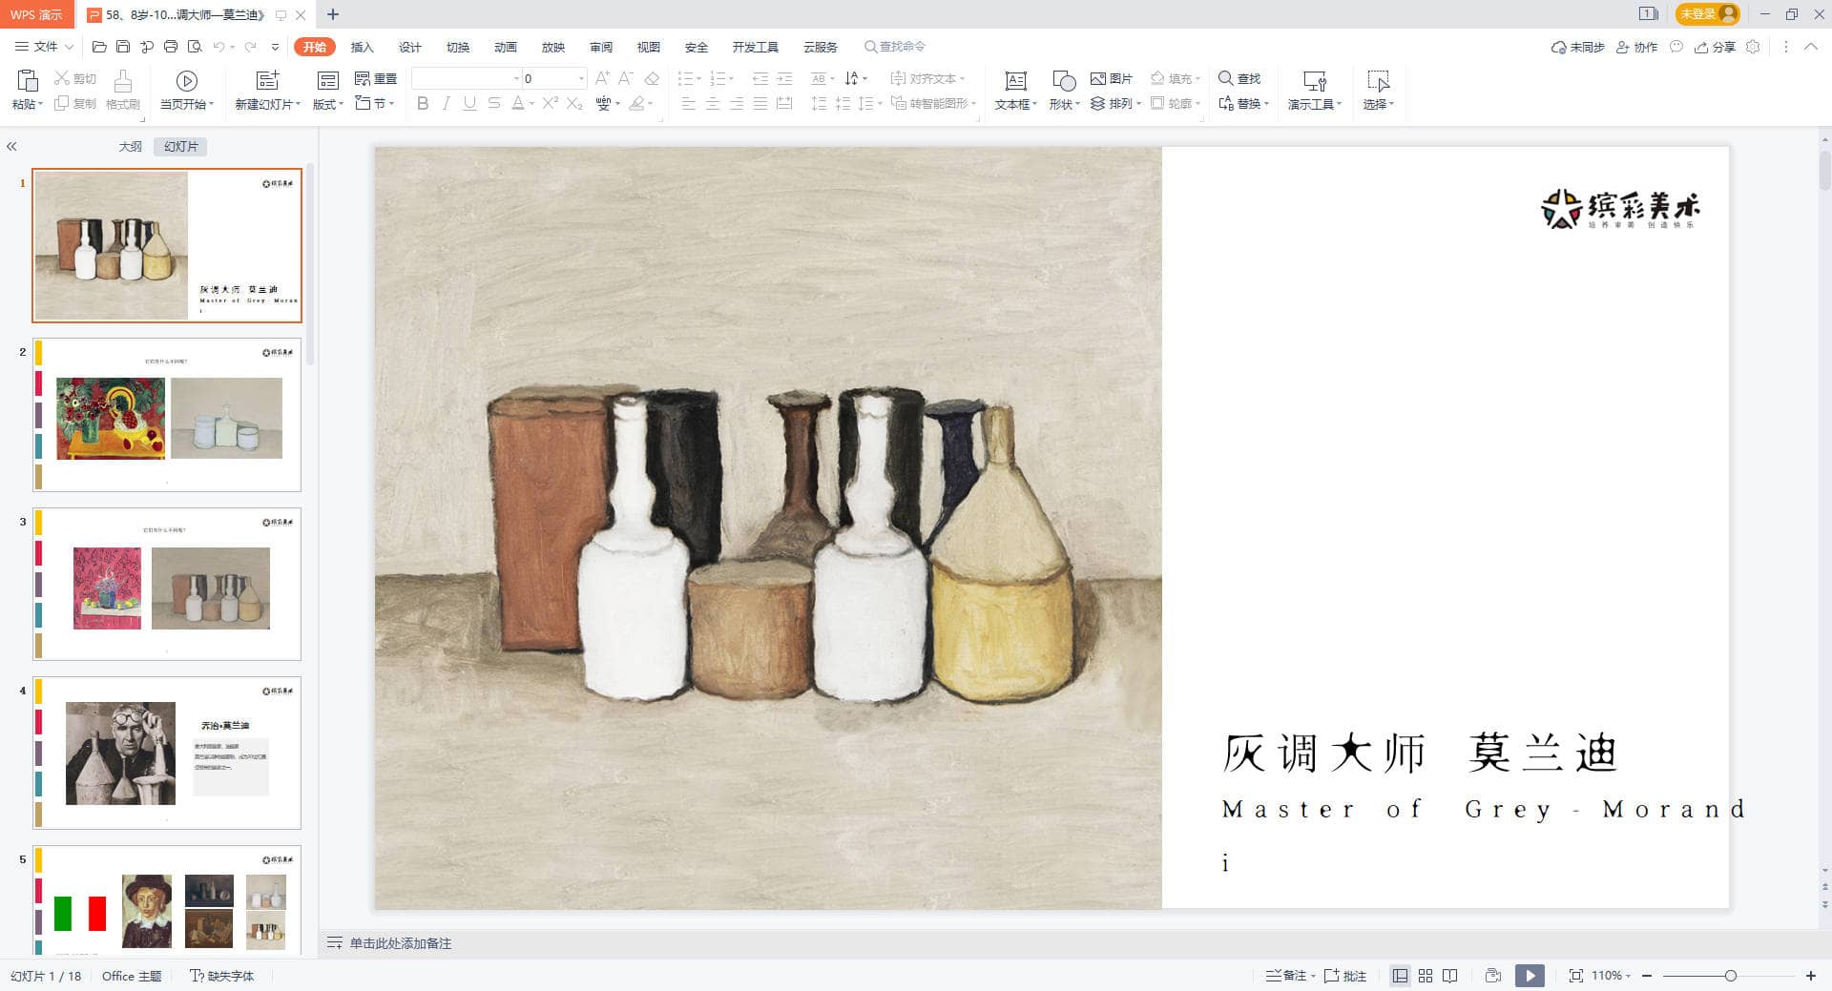Open the font name dropdown

point(516,78)
